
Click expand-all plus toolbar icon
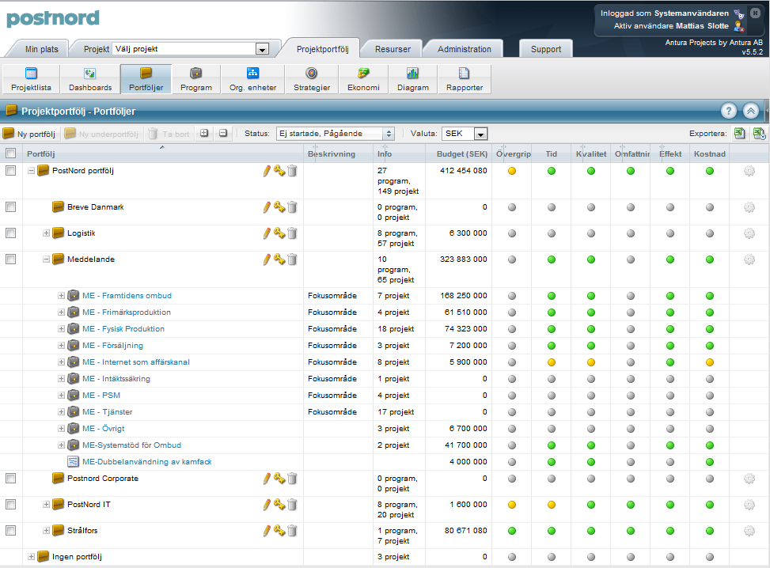pyautogui.click(x=204, y=133)
